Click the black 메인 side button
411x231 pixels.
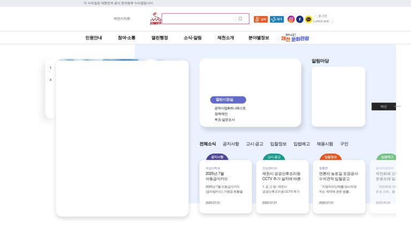tap(384, 106)
